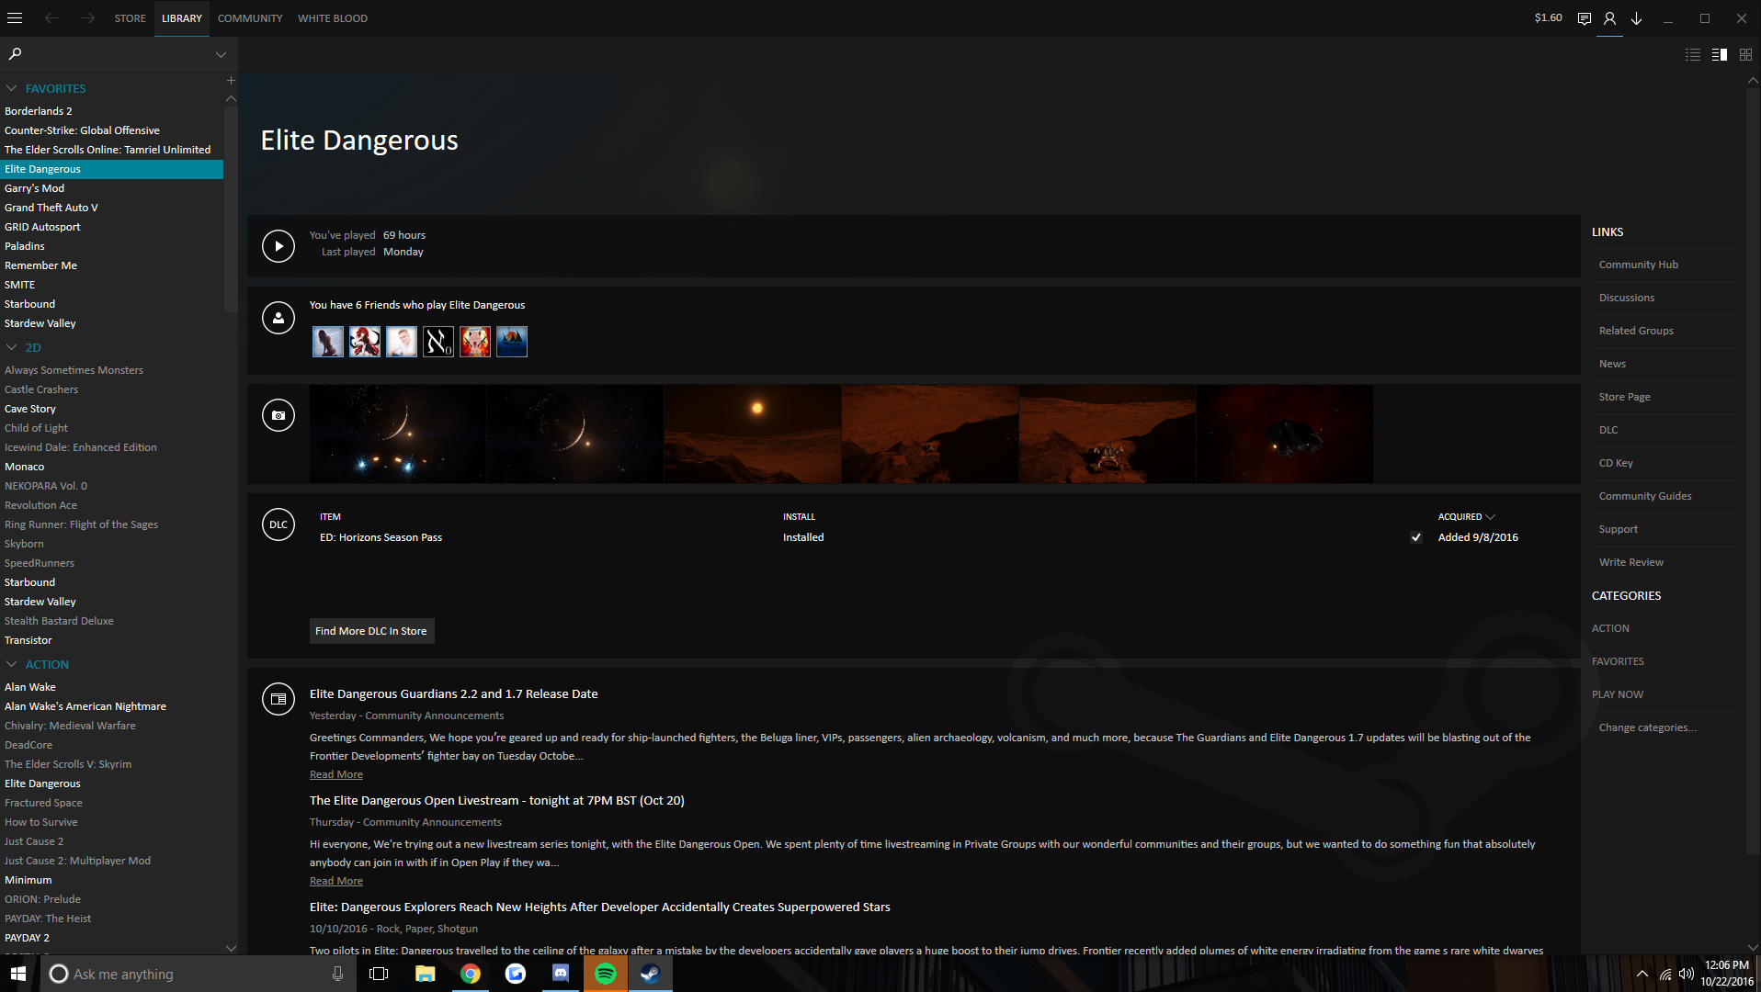Collapse the FAVORITES category
Viewport: 1761px width, 992px height.
point(12,89)
